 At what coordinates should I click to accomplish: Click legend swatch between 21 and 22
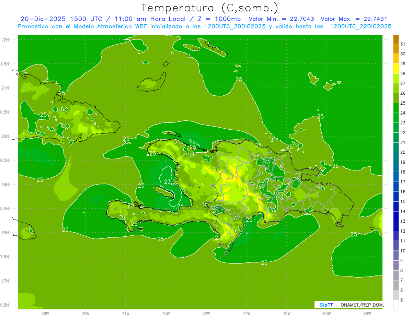(396, 138)
